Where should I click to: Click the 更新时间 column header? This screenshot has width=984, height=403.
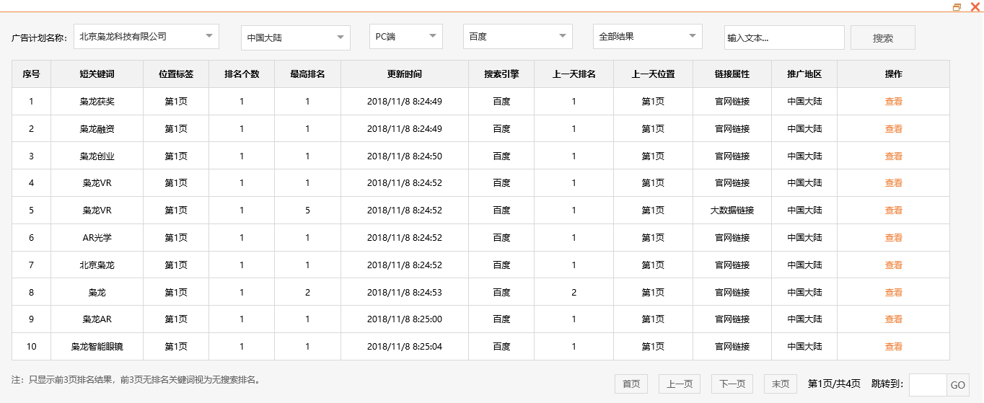(405, 74)
